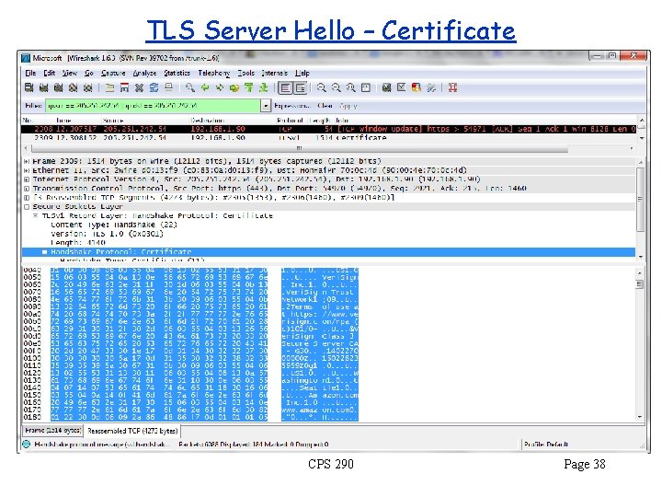Click the Reload capture file icon
The width and height of the screenshot is (662, 497).
pos(154,88)
